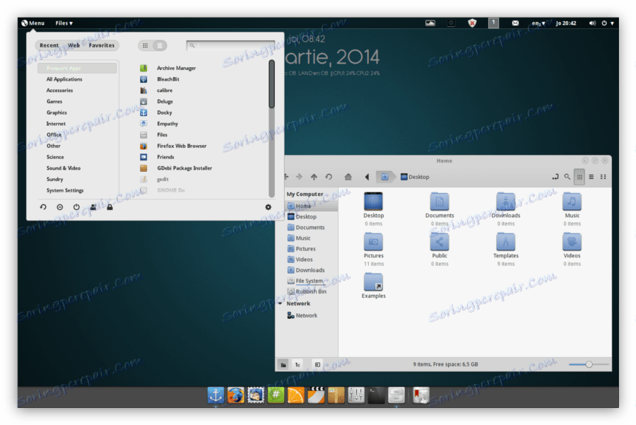Switch file manager to list view
Image resolution: width=636 pixels, height=425 pixels.
pyautogui.click(x=591, y=177)
